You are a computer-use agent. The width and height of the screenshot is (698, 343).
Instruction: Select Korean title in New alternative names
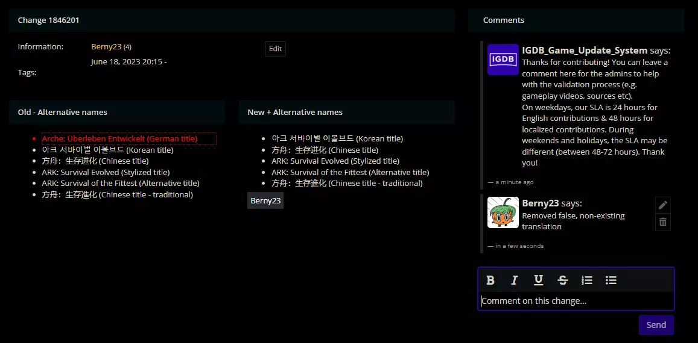[337, 138]
